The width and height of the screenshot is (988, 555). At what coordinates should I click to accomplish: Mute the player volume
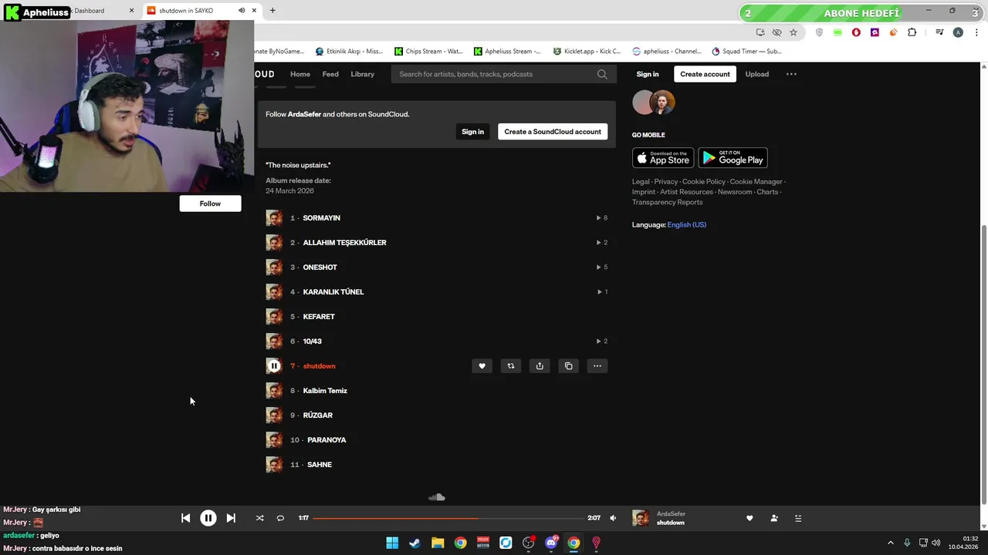[x=613, y=518]
